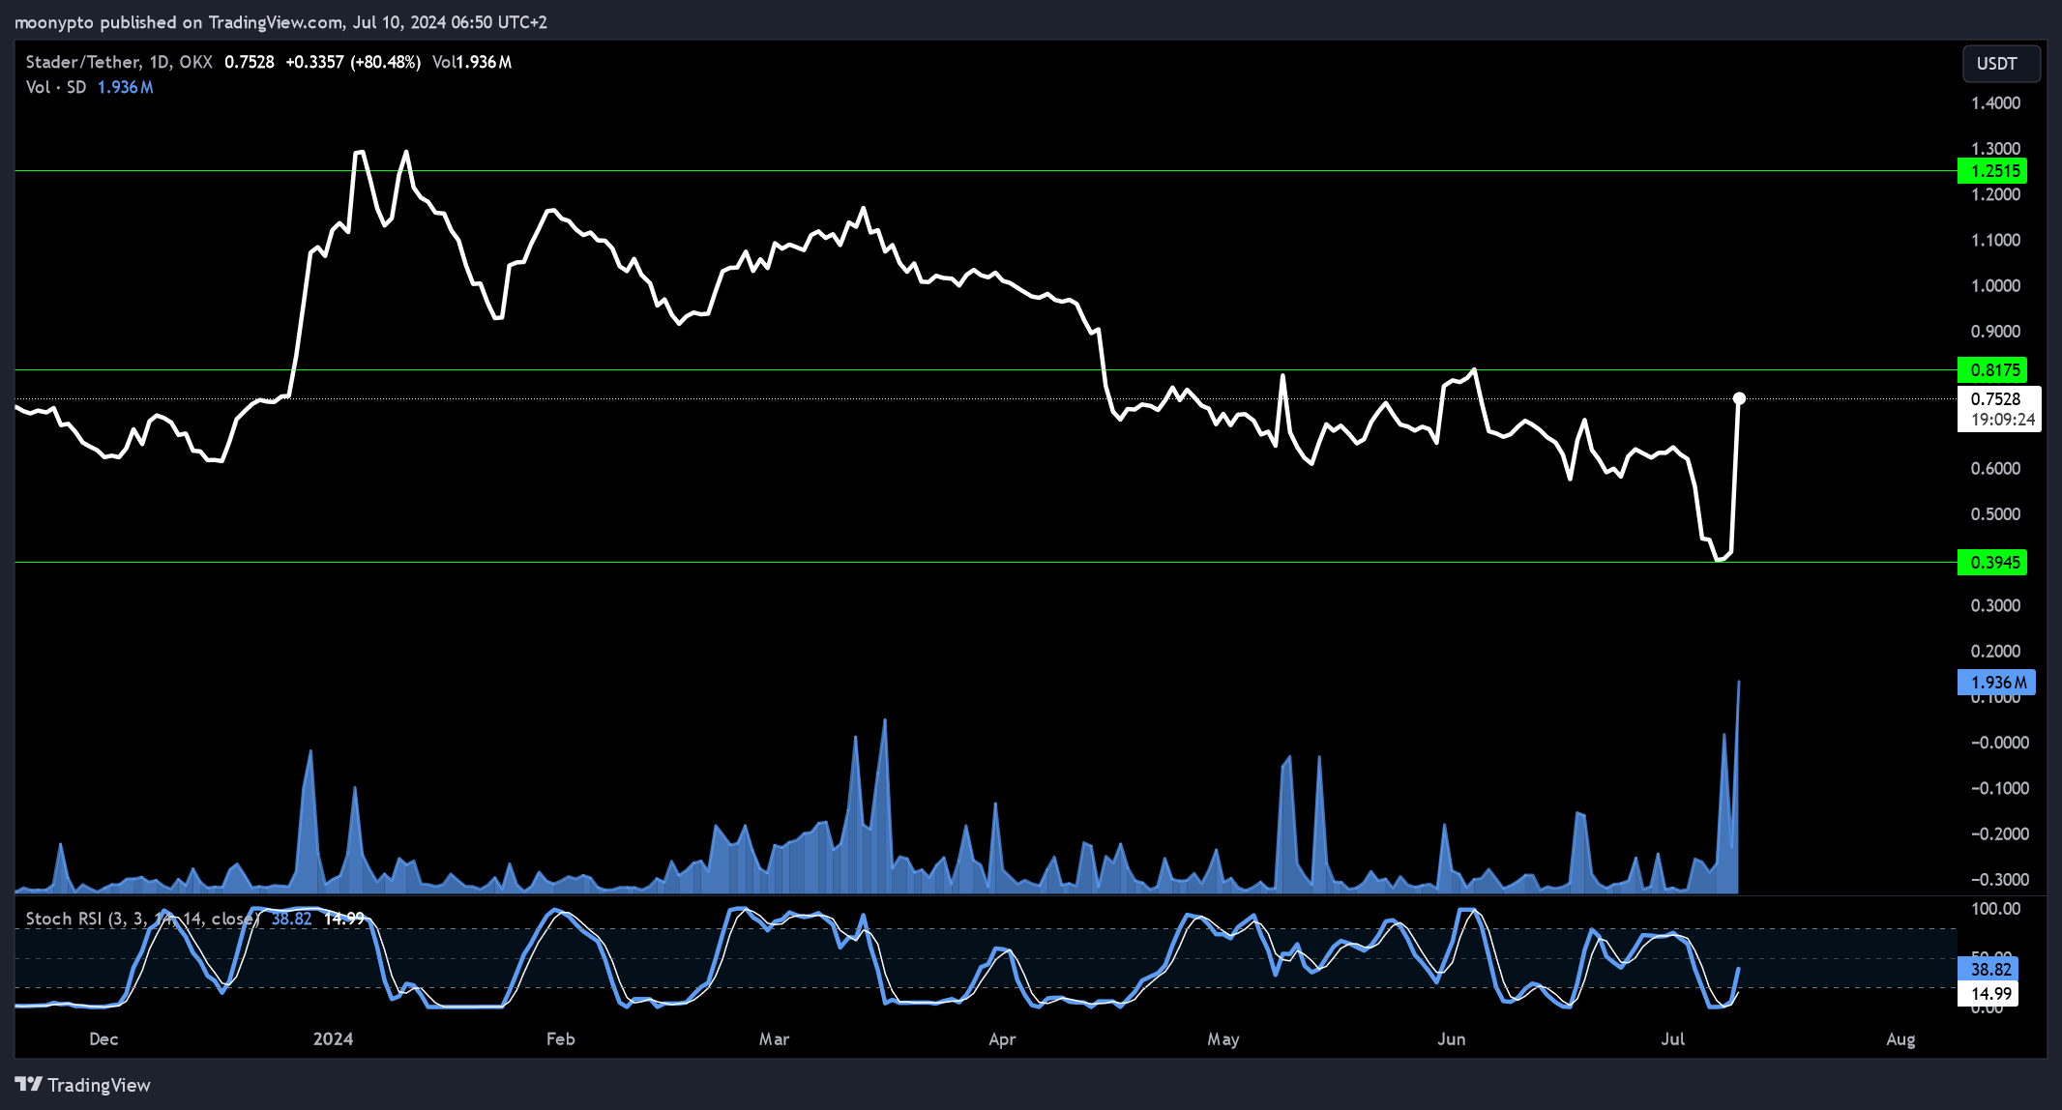Click the Apr label on the time axis
The image size is (2062, 1110).
(x=1002, y=1039)
